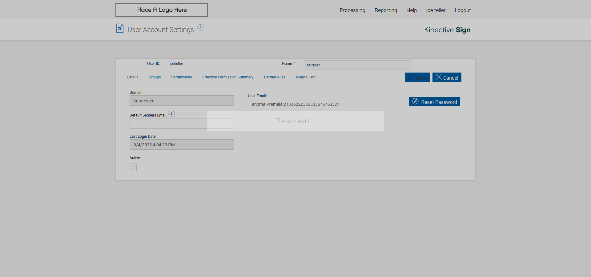The width and height of the screenshot is (591, 277).
Task: Log out using the Logout link
Action: (x=463, y=10)
